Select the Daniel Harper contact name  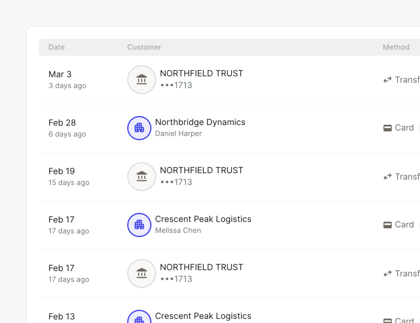pyautogui.click(x=178, y=134)
